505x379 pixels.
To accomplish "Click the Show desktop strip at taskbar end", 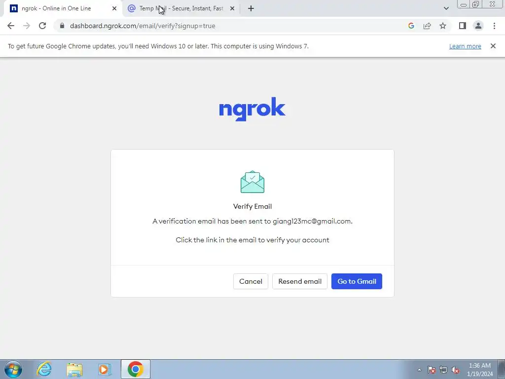I will [502, 369].
